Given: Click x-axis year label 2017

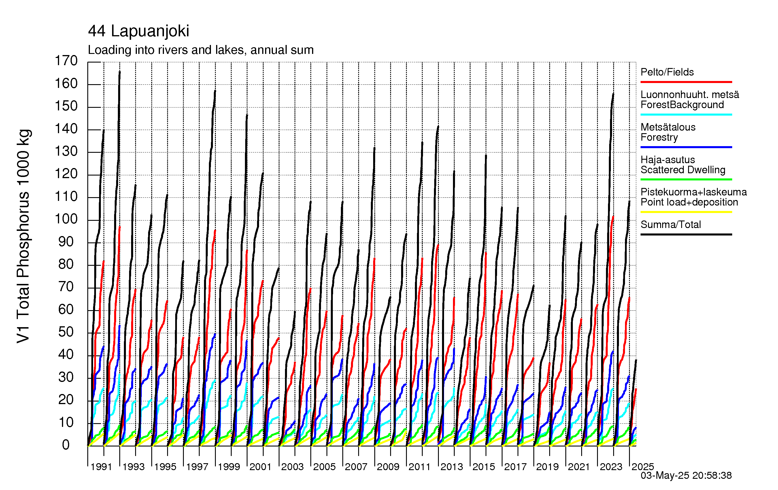Looking at the screenshot, I should (515, 467).
